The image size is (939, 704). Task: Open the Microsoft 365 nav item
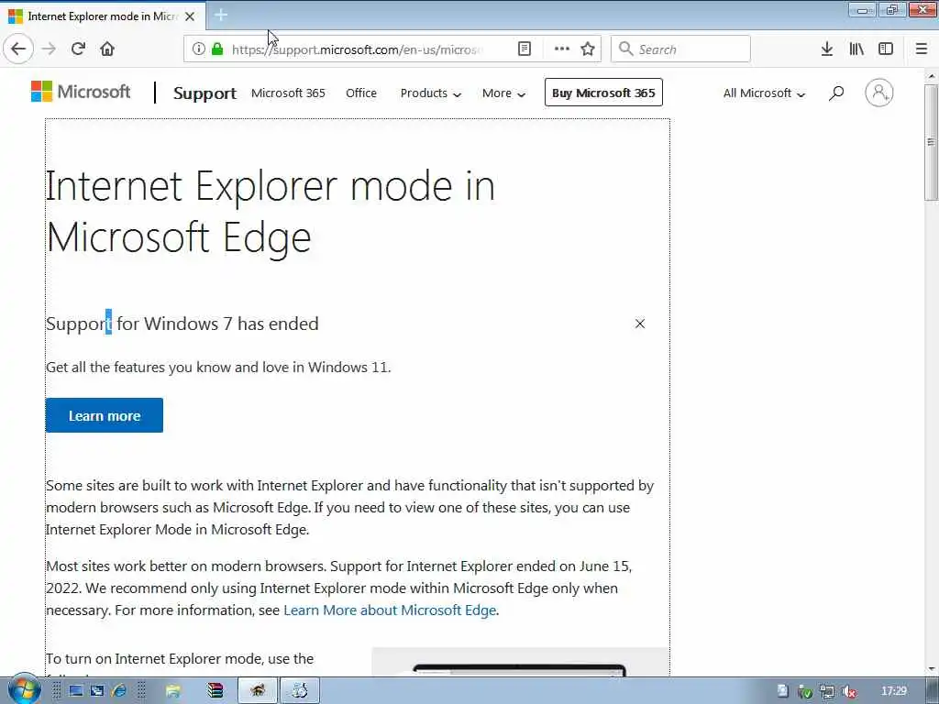[x=288, y=93]
